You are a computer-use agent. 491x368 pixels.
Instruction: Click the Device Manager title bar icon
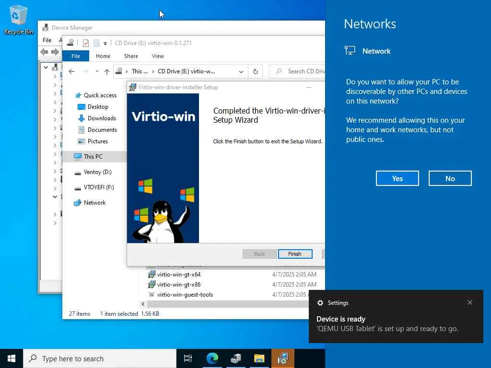click(46, 27)
